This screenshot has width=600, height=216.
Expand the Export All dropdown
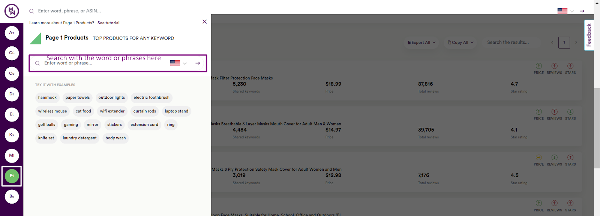421,43
